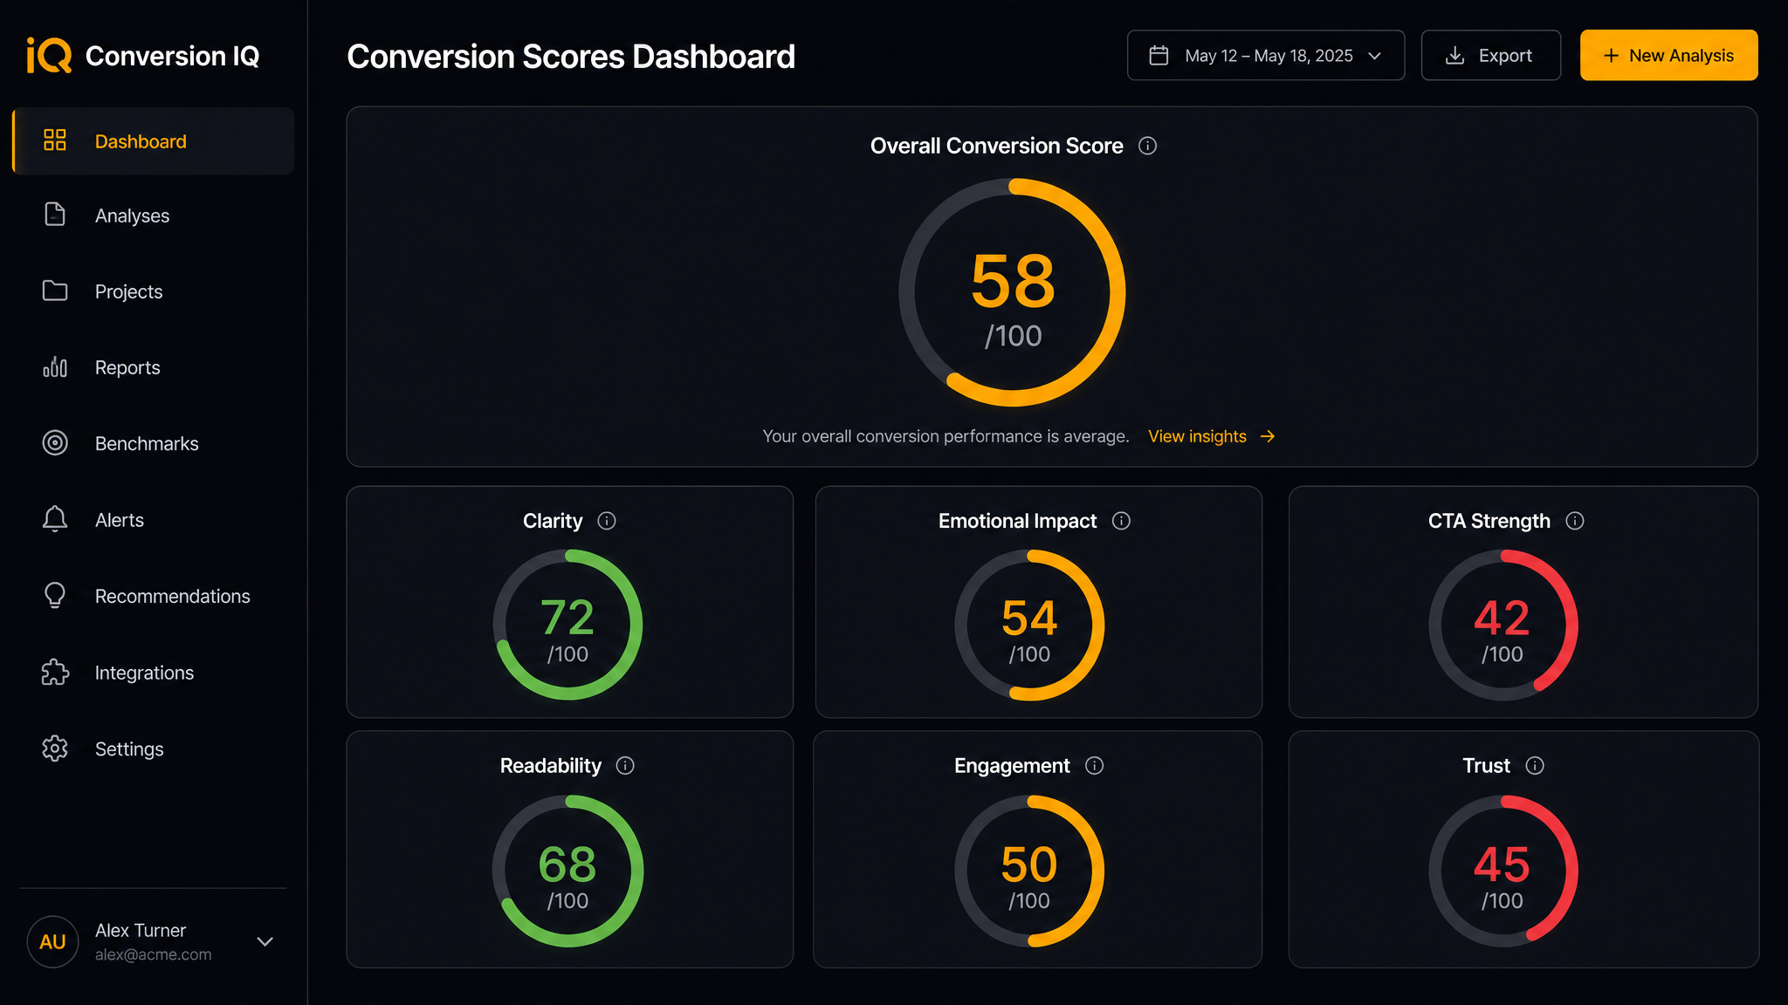The width and height of the screenshot is (1788, 1005).
Task: Start a New Analysis
Action: click(1668, 56)
